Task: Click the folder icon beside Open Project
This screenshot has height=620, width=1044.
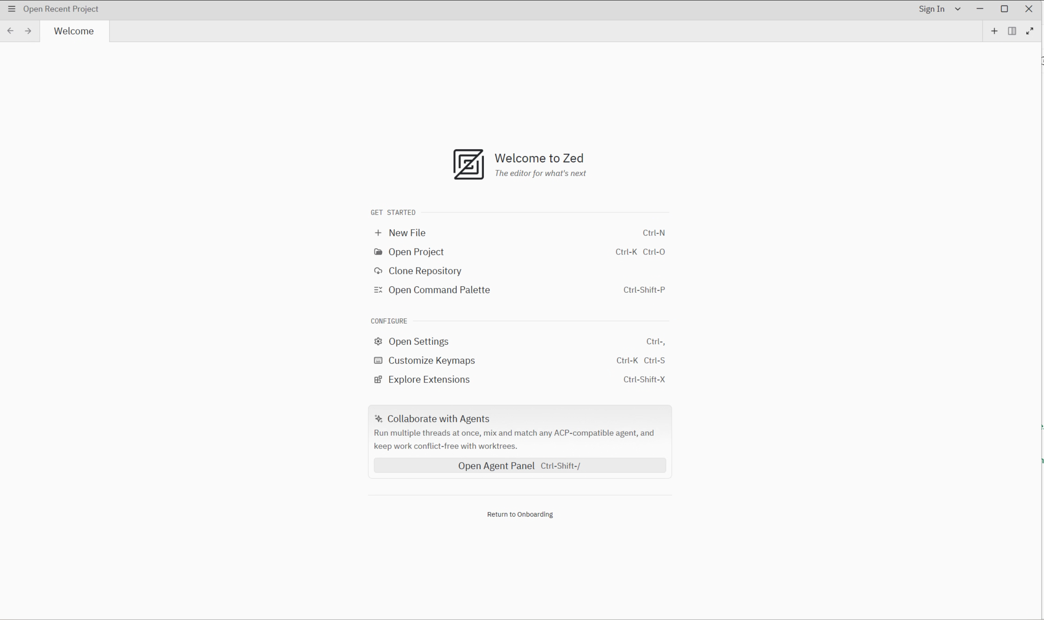Action: click(x=378, y=252)
